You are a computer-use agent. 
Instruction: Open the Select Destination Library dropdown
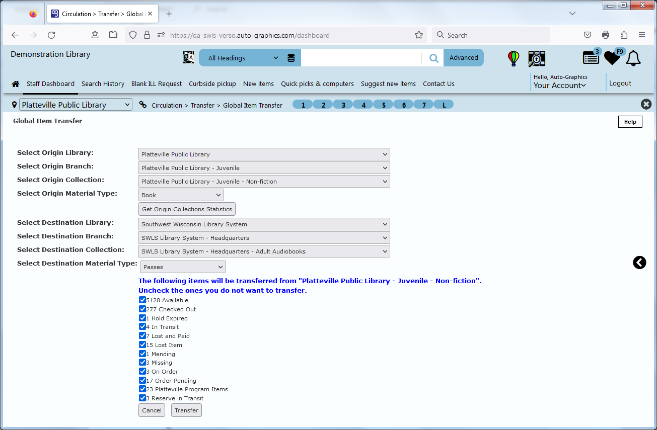(264, 224)
